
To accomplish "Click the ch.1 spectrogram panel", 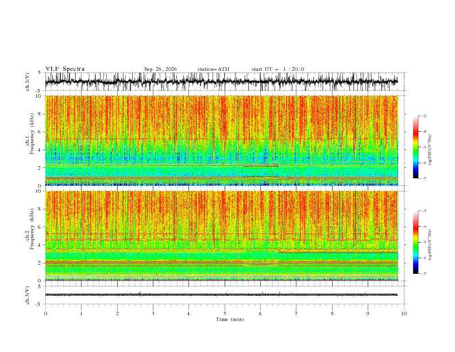I will (x=221, y=140).
